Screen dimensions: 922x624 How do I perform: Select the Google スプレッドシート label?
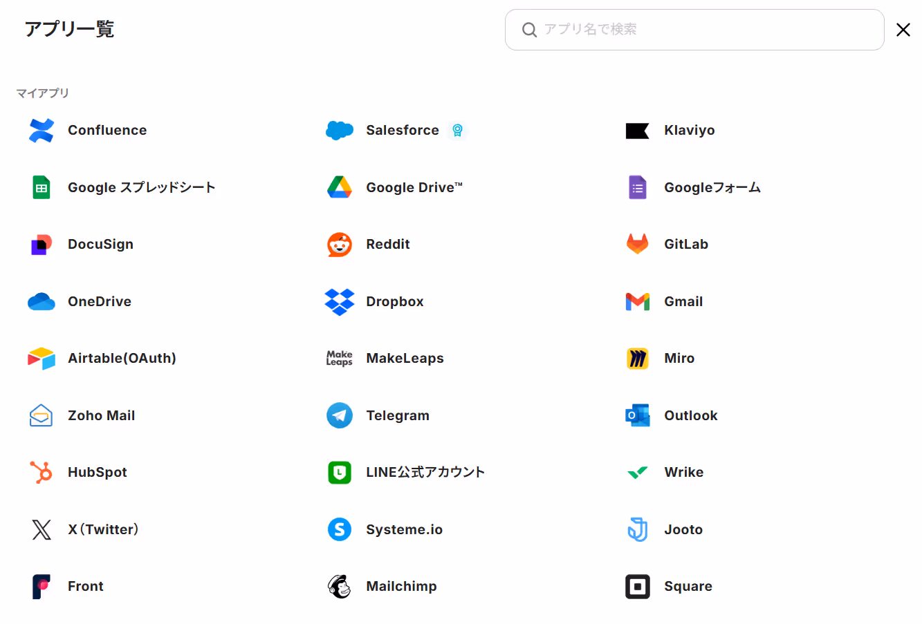click(142, 187)
